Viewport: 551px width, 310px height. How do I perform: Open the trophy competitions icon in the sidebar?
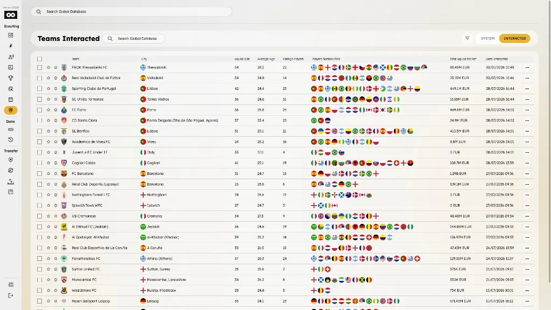11,78
